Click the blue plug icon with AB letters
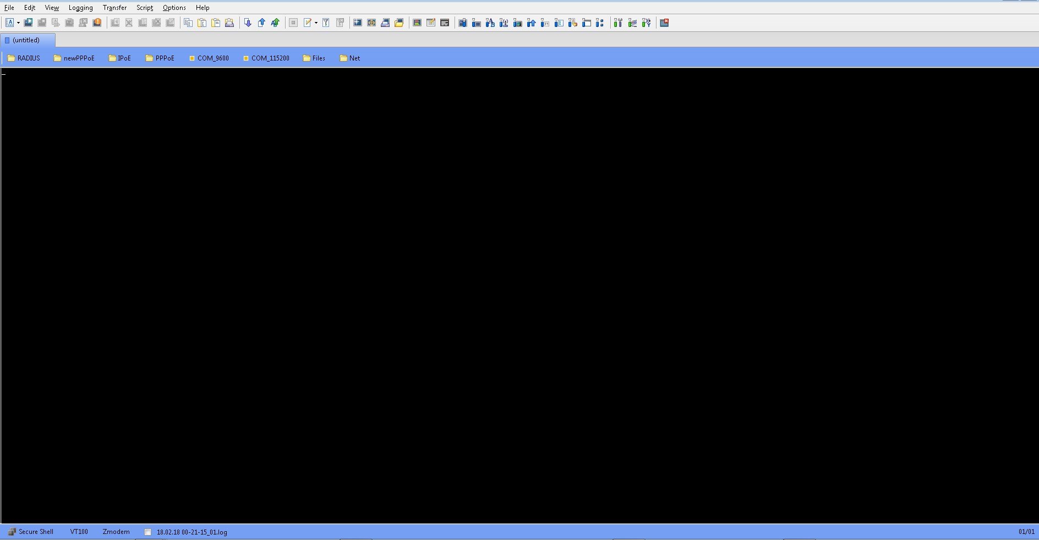 pyautogui.click(x=490, y=23)
